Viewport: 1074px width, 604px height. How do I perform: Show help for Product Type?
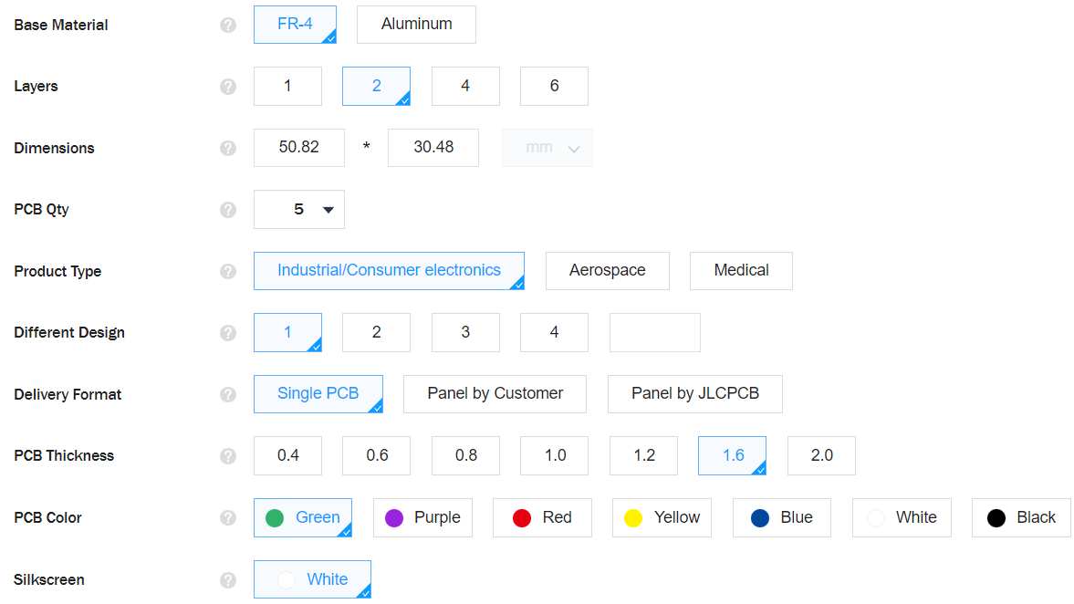228,271
